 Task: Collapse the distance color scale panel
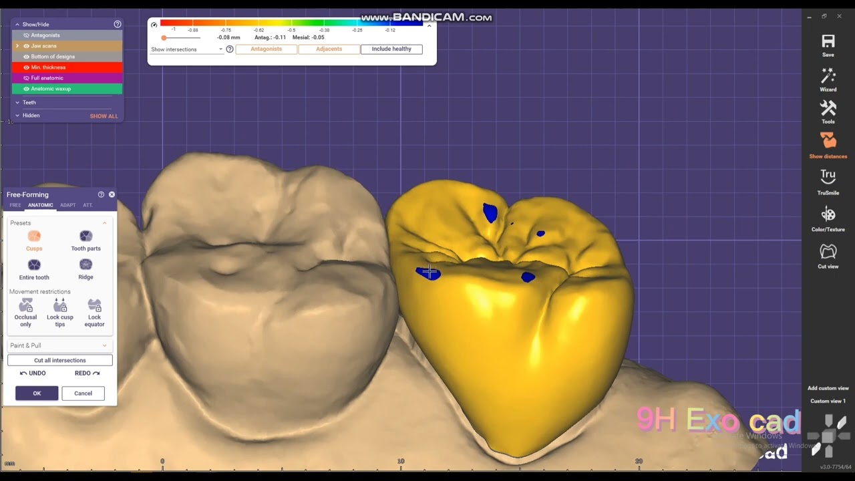click(429, 26)
